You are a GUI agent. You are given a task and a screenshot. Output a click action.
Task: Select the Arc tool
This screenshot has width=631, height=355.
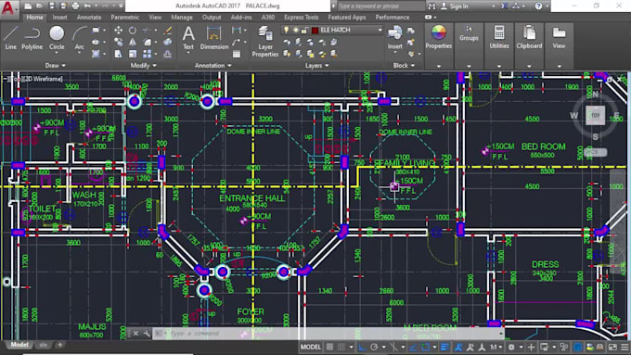pyautogui.click(x=79, y=38)
